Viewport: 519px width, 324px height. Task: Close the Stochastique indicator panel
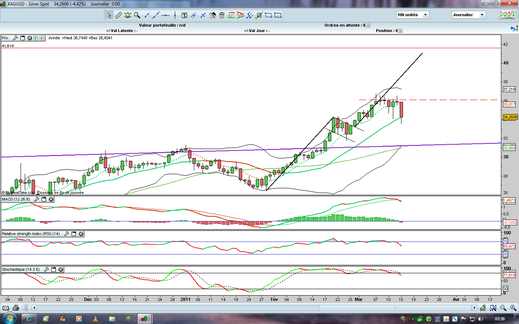click(x=61, y=269)
